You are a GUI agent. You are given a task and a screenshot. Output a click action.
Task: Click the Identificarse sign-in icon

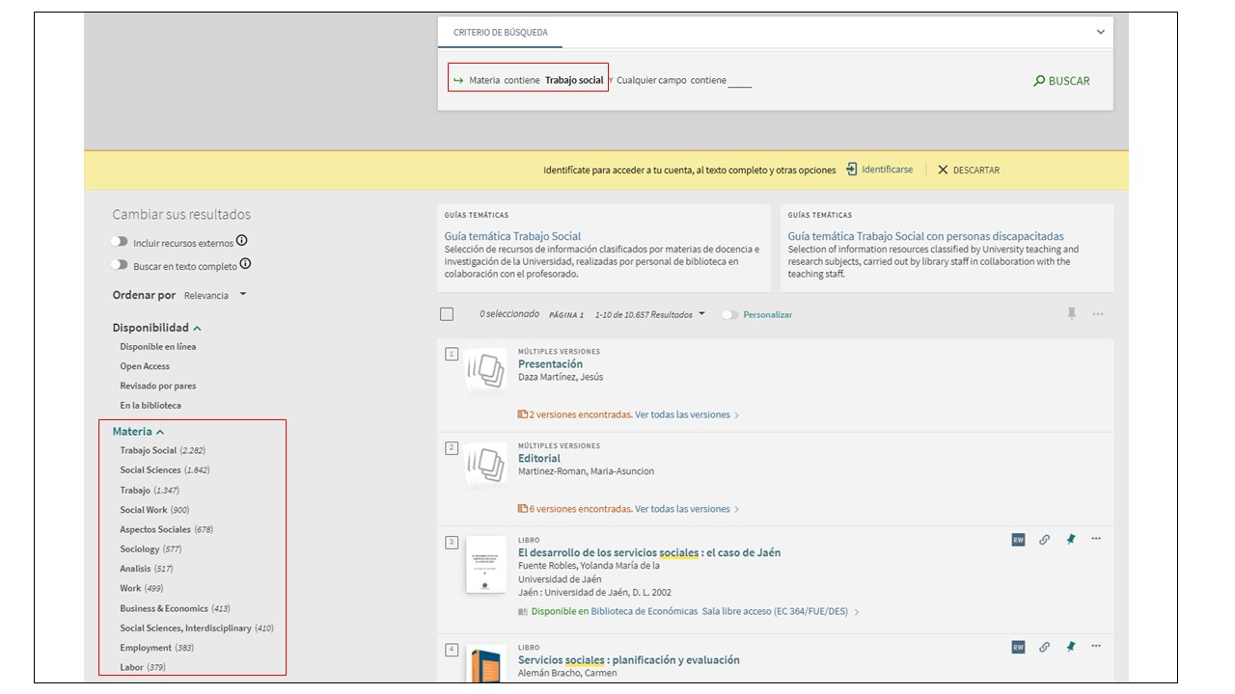tap(851, 170)
